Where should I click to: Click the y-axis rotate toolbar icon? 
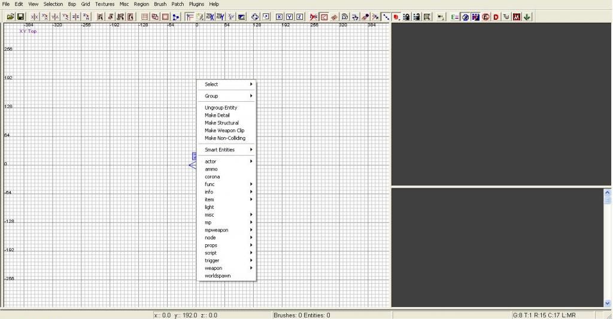click(x=66, y=17)
